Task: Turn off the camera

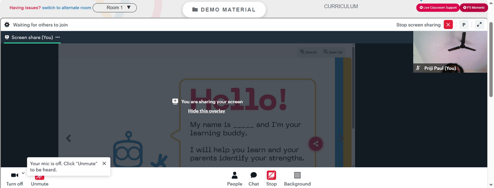Action: click(x=14, y=179)
